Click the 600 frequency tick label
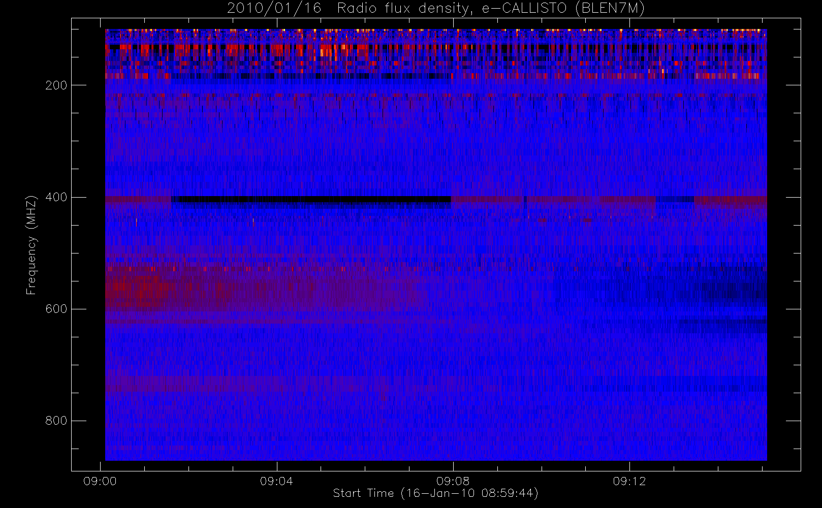Image resolution: width=822 pixels, height=508 pixels. pos(56,309)
